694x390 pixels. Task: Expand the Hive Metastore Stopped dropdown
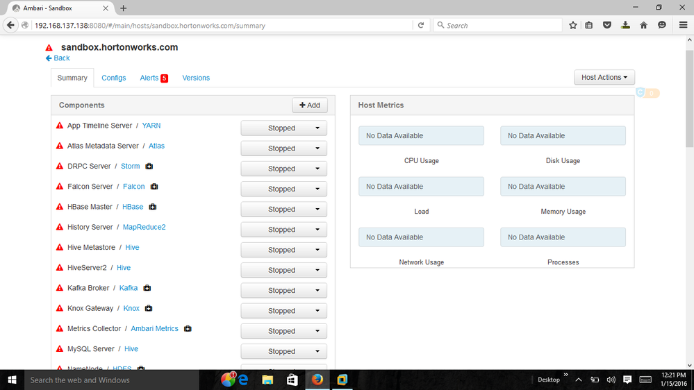tap(283, 250)
